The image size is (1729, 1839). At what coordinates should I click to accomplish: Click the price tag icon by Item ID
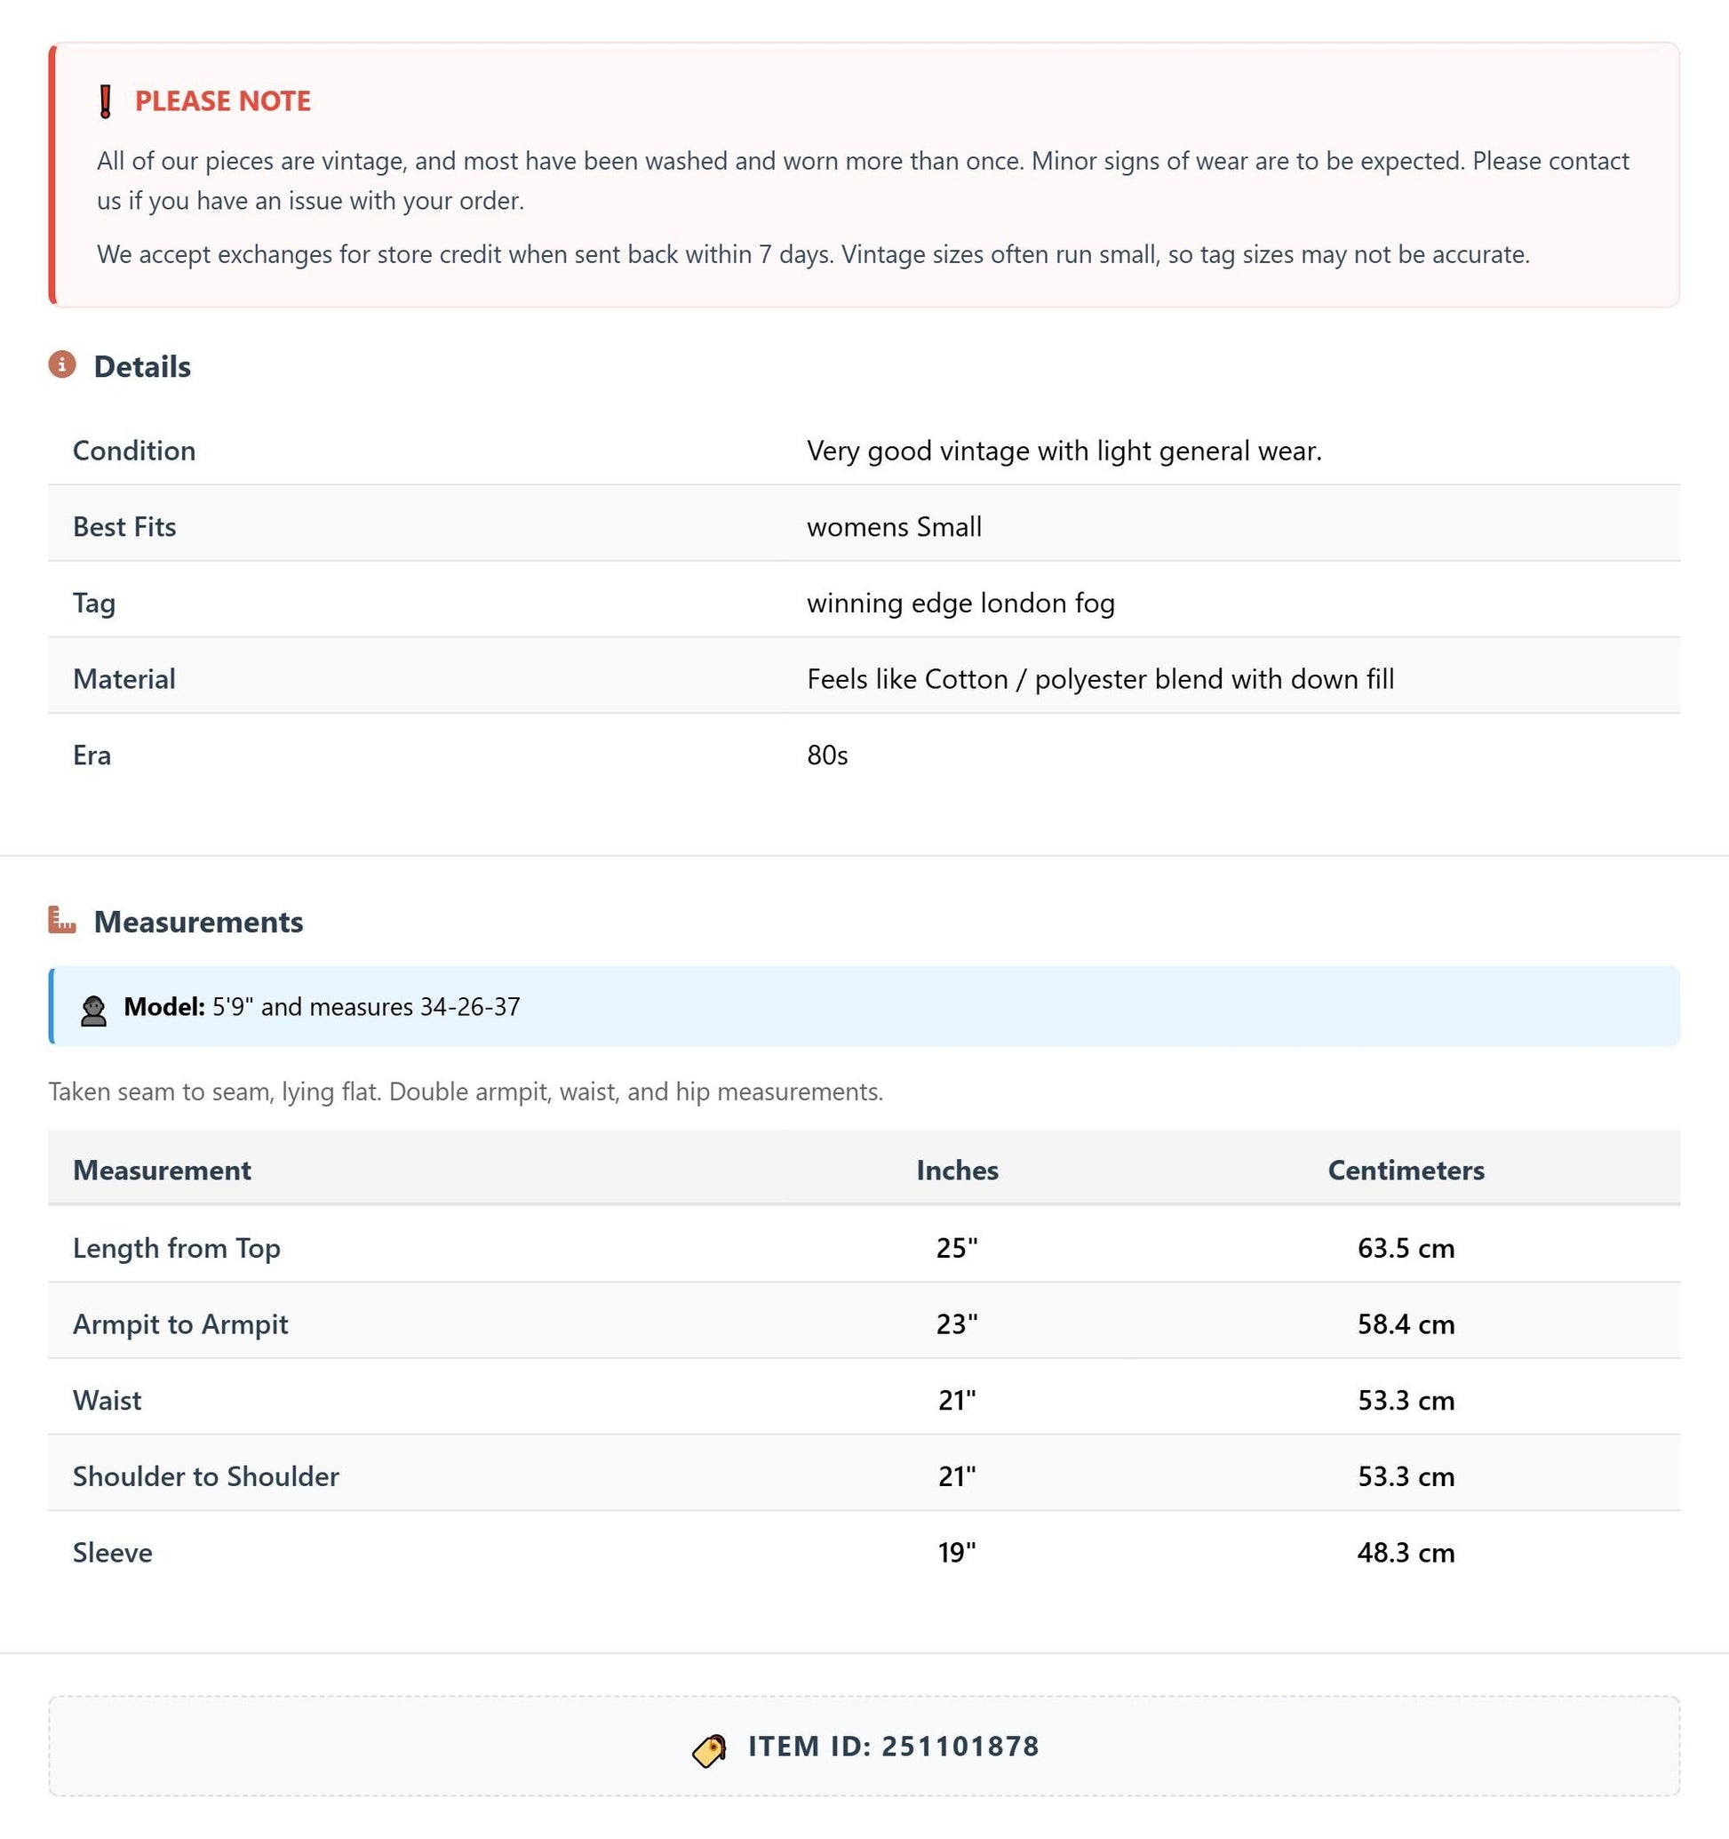(710, 1750)
